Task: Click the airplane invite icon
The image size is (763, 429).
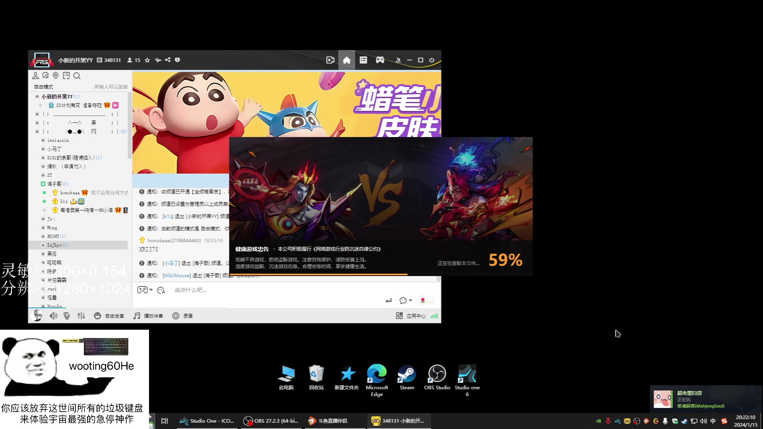Action: pos(158,60)
